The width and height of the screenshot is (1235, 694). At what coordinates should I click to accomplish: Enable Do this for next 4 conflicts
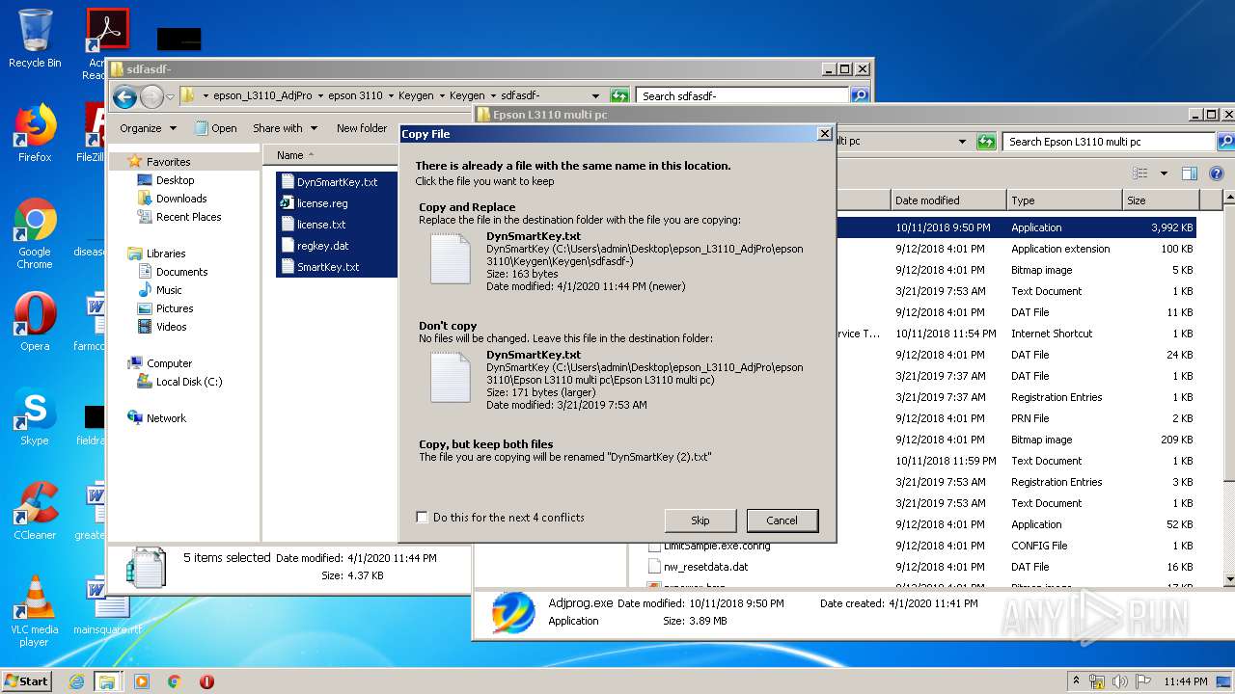point(422,518)
